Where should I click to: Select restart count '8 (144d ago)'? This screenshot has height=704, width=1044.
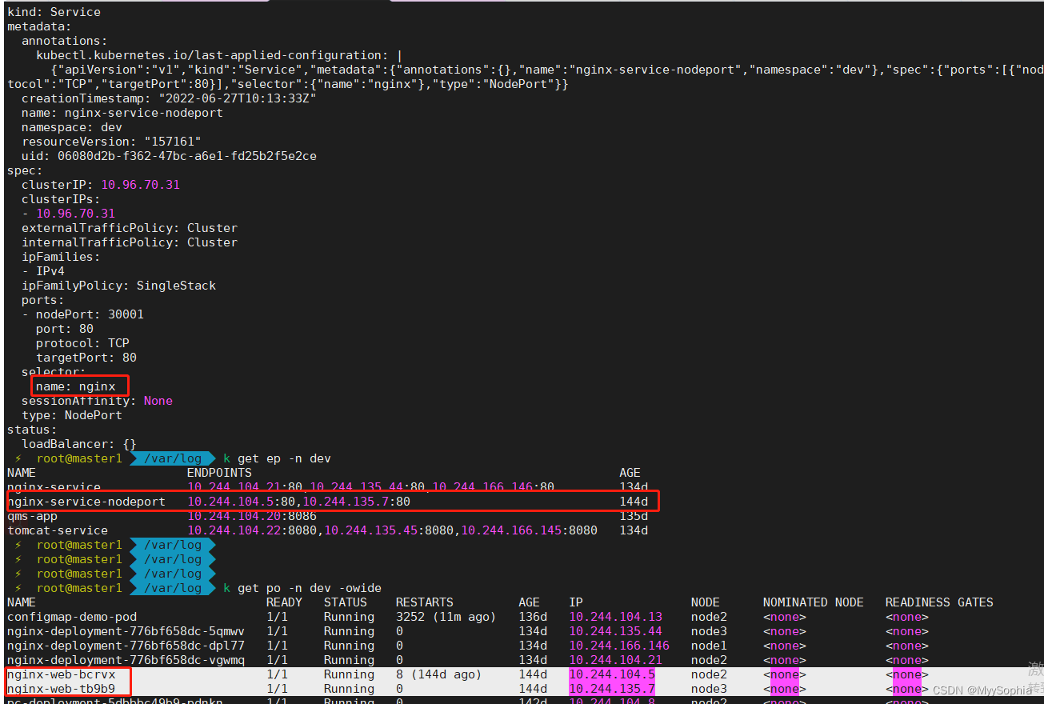pyautogui.click(x=439, y=674)
